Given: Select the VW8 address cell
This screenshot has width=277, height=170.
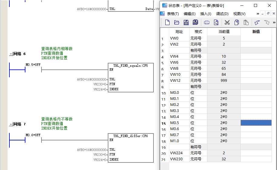Looking at the screenshot, I should pyautogui.click(x=179, y=68).
